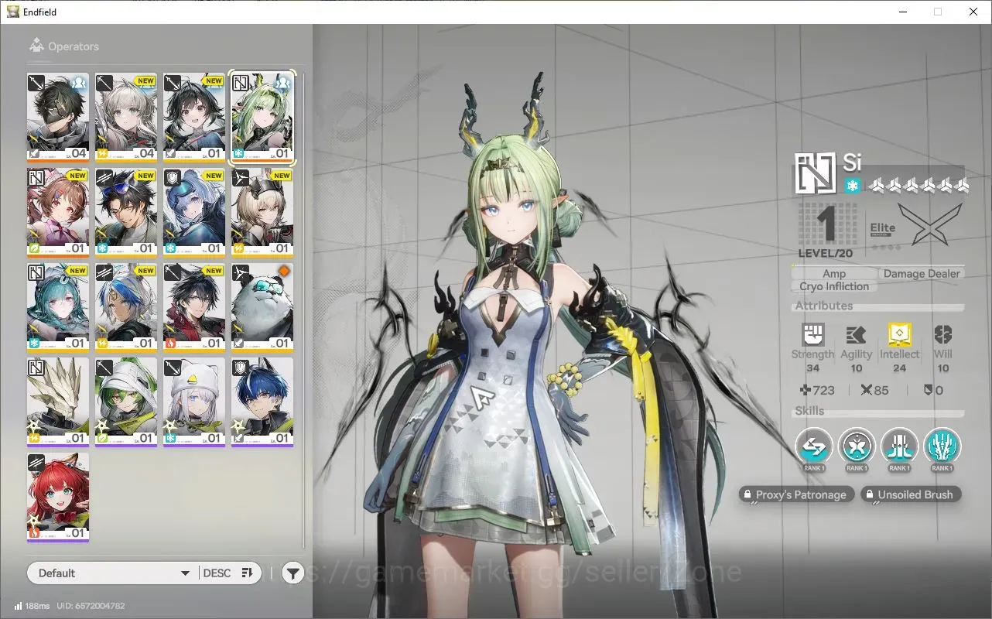Image resolution: width=992 pixels, height=619 pixels.
Task: Open the locked Unsoiled Brush talent
Action: pos(911,494)
